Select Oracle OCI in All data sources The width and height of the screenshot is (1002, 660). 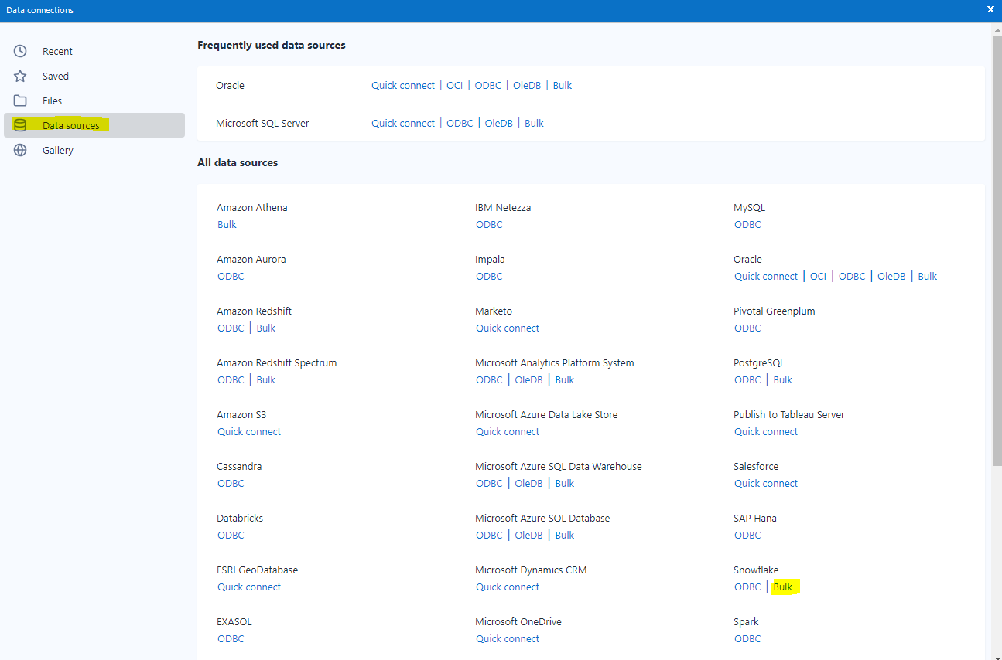[819, 276]
